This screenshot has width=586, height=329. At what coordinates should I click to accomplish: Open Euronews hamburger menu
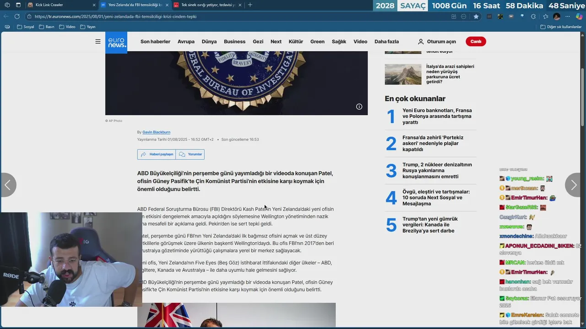(x=98, y=42)
